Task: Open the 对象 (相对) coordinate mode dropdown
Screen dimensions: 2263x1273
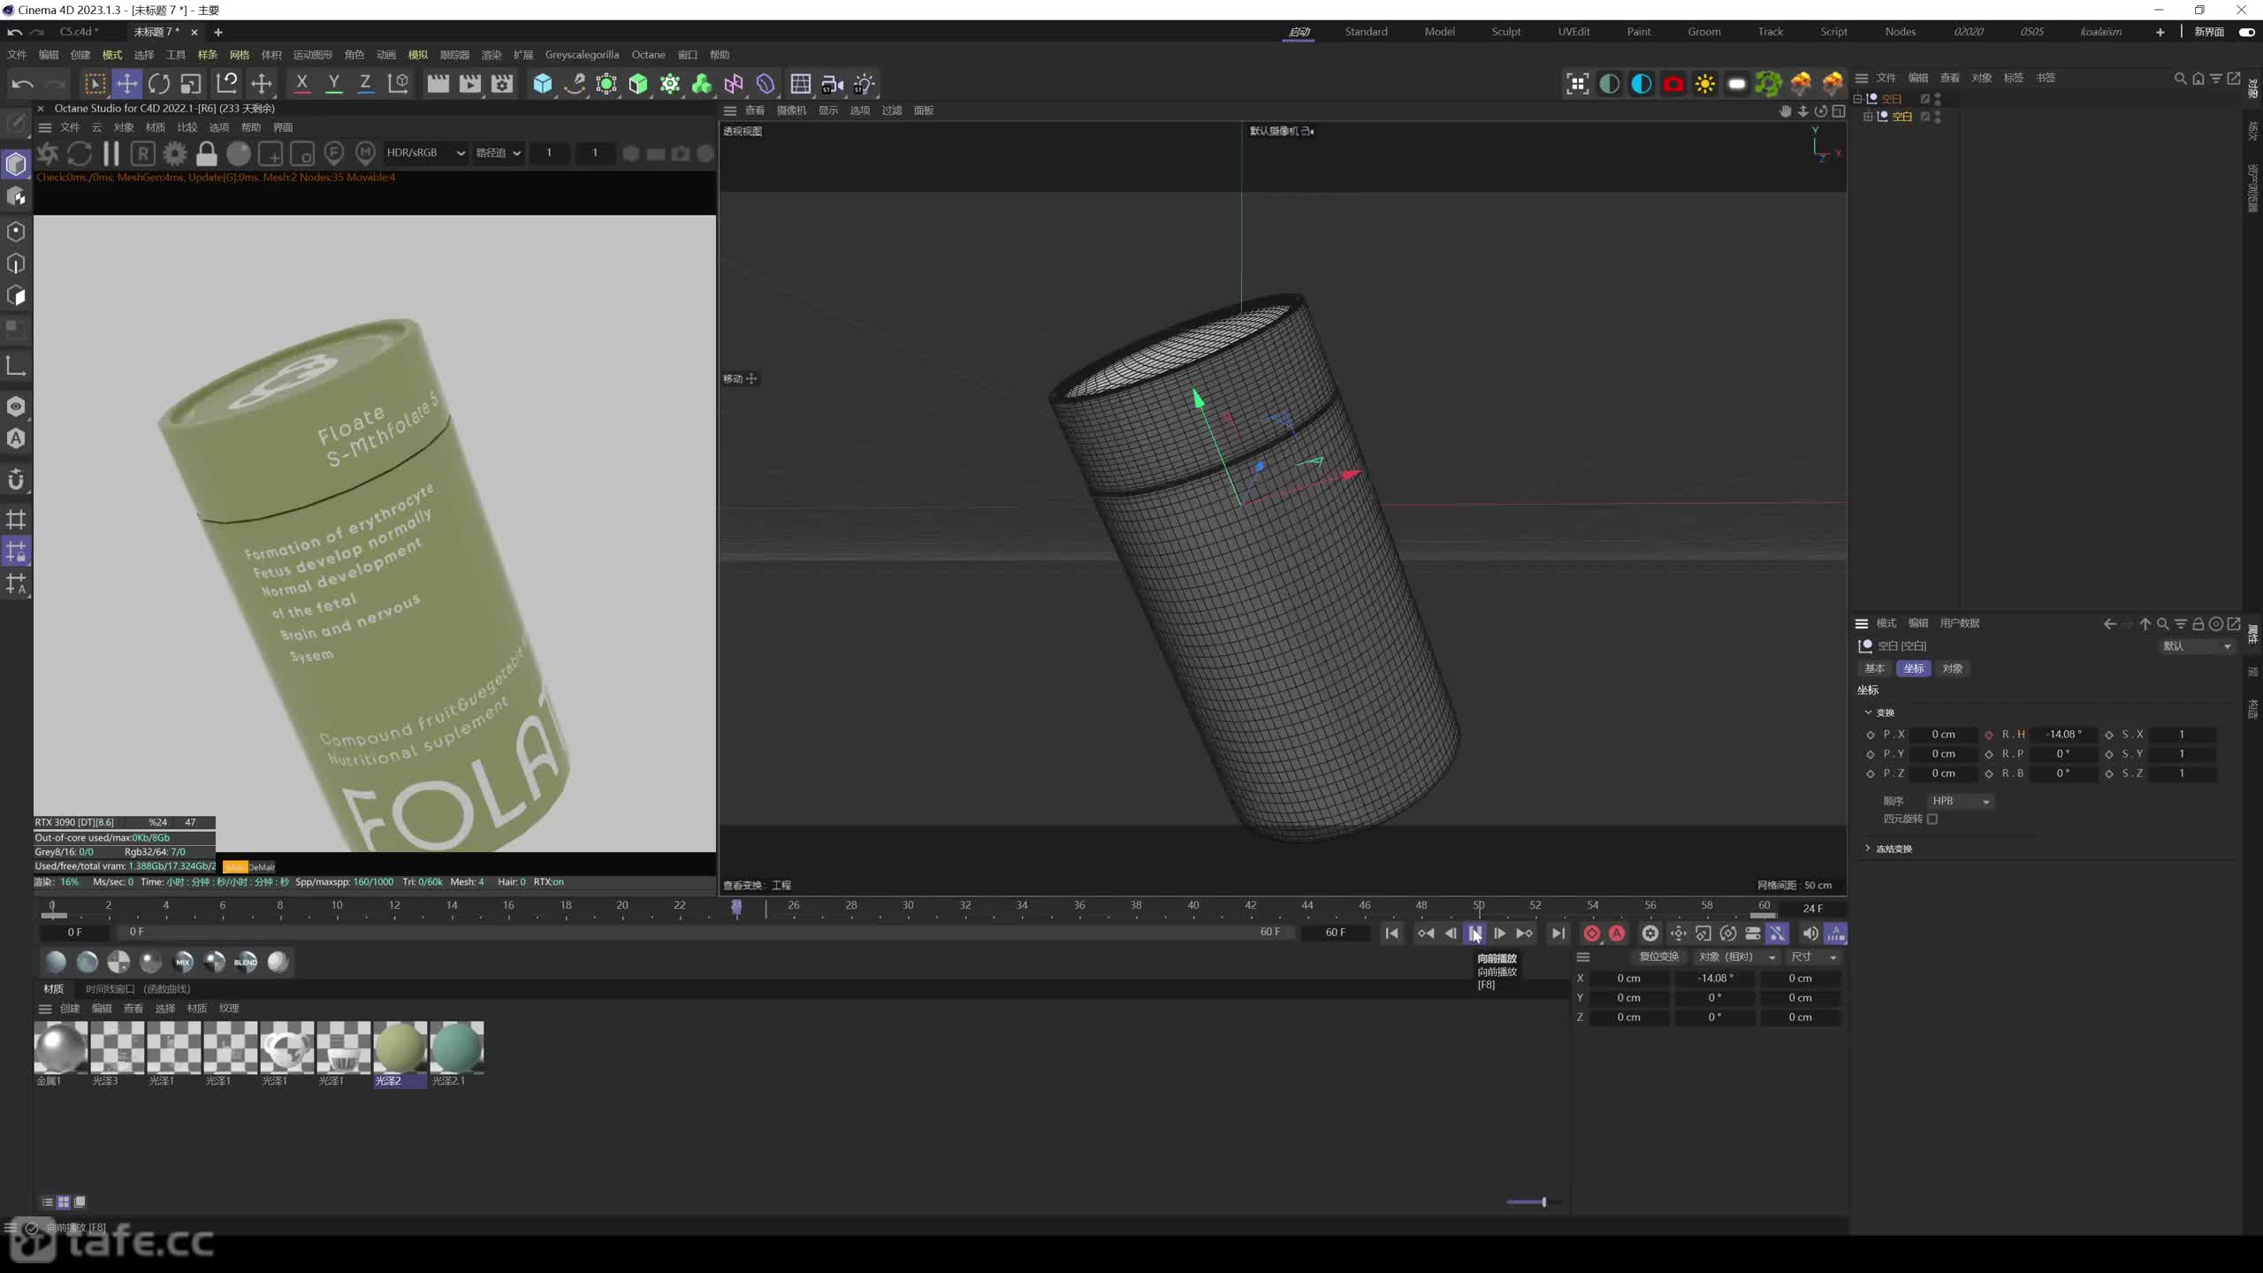Action: (1736, 957)
